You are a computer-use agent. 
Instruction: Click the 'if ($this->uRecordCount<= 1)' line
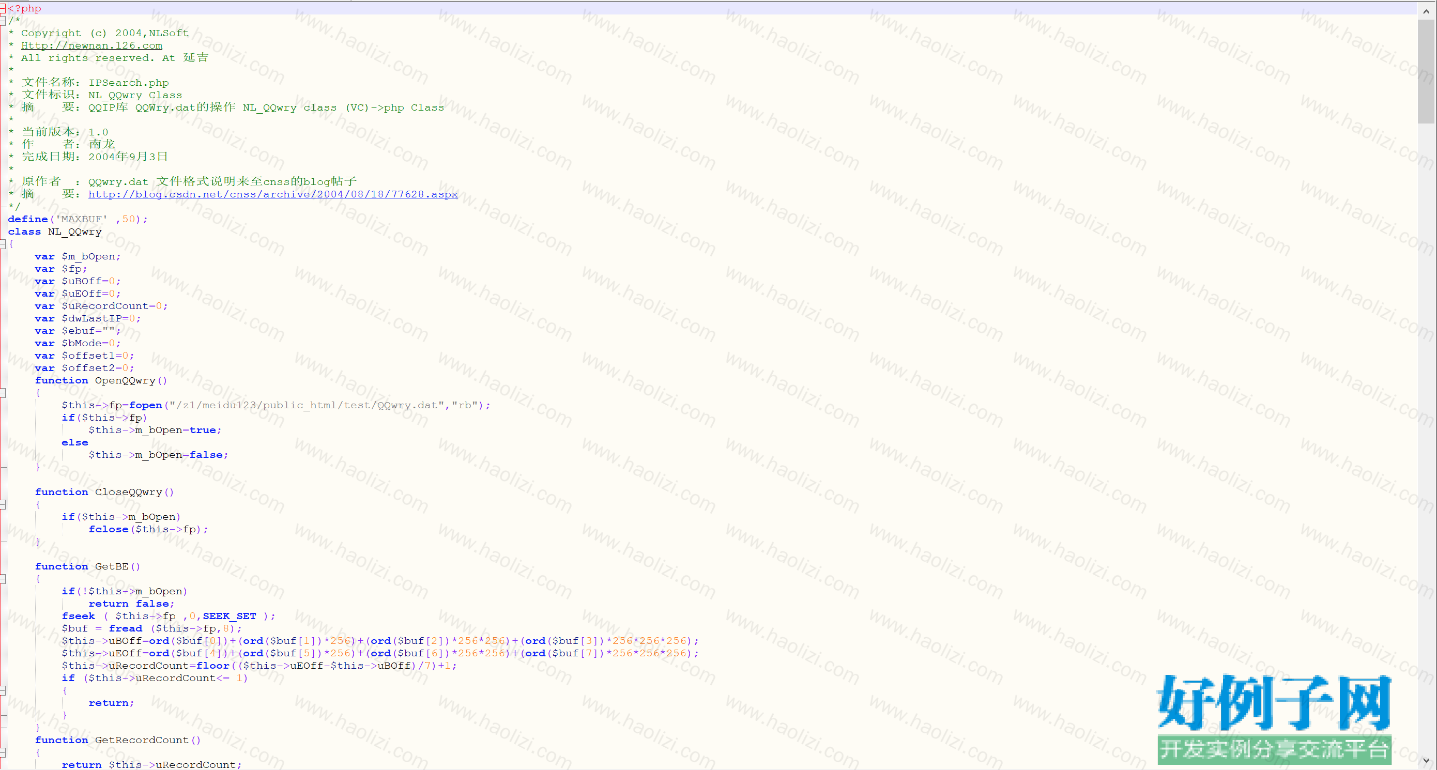[155, 678]
